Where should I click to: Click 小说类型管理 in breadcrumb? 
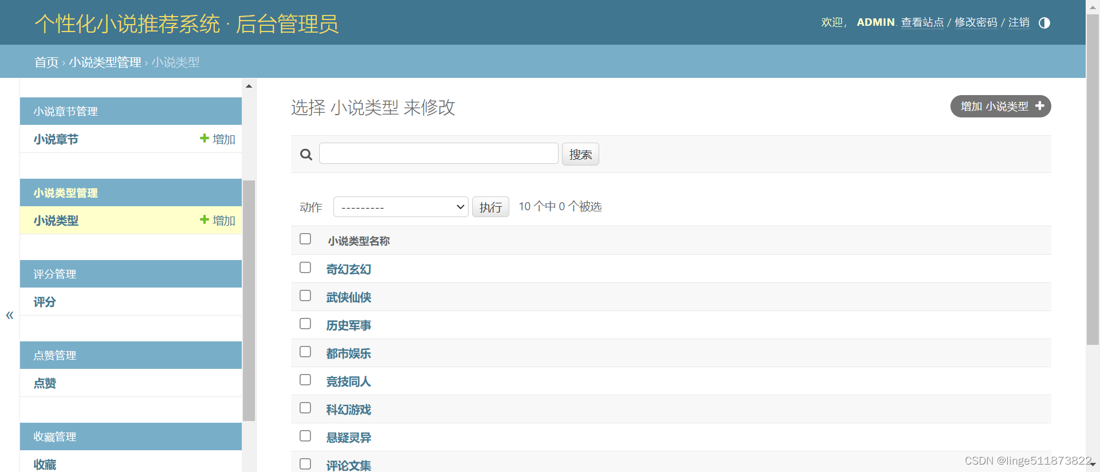[x=105, y=62]
